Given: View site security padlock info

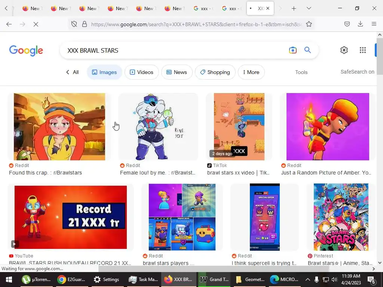Looking at the screenshot, I should click(x=85, y=24).
